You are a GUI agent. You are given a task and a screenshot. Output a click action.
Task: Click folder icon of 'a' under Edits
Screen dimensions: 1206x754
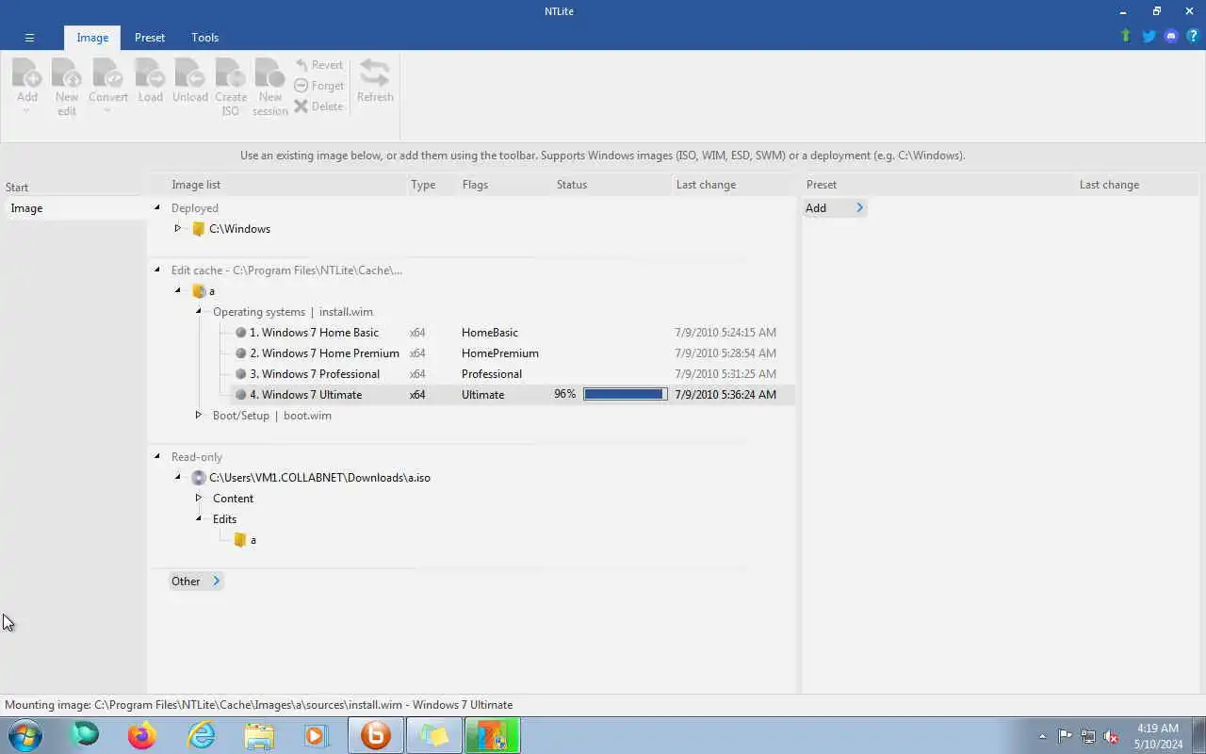pyautogui.click(x=240, y=540)
